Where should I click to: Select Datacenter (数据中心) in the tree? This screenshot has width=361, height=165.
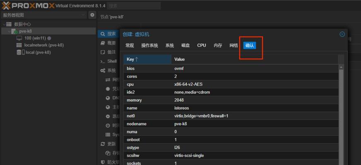22,24
